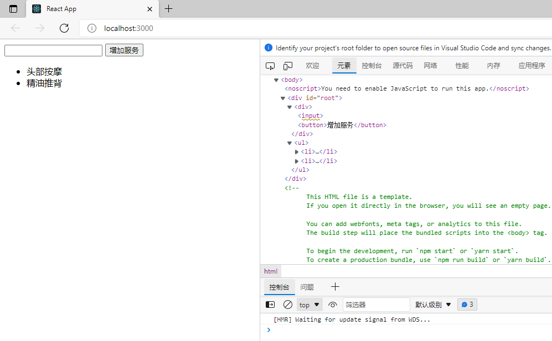Select the closing ul tag line

coord(300,170)
